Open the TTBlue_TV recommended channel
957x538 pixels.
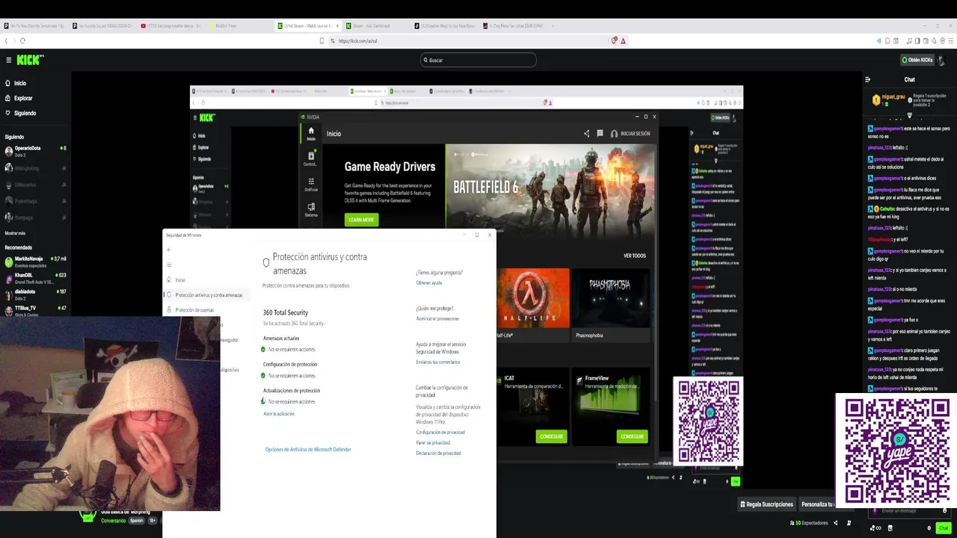[x=35, y=310]
